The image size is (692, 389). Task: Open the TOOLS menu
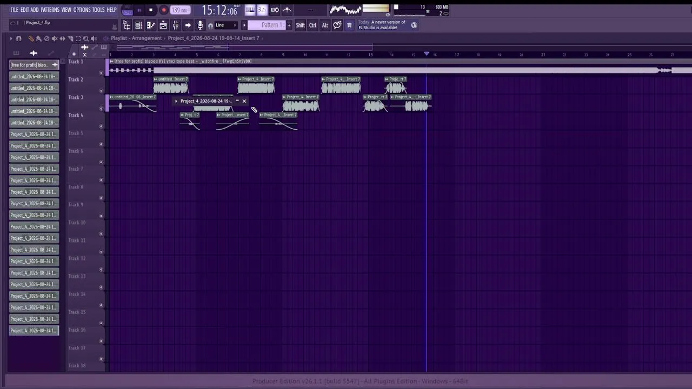(98, 10)
